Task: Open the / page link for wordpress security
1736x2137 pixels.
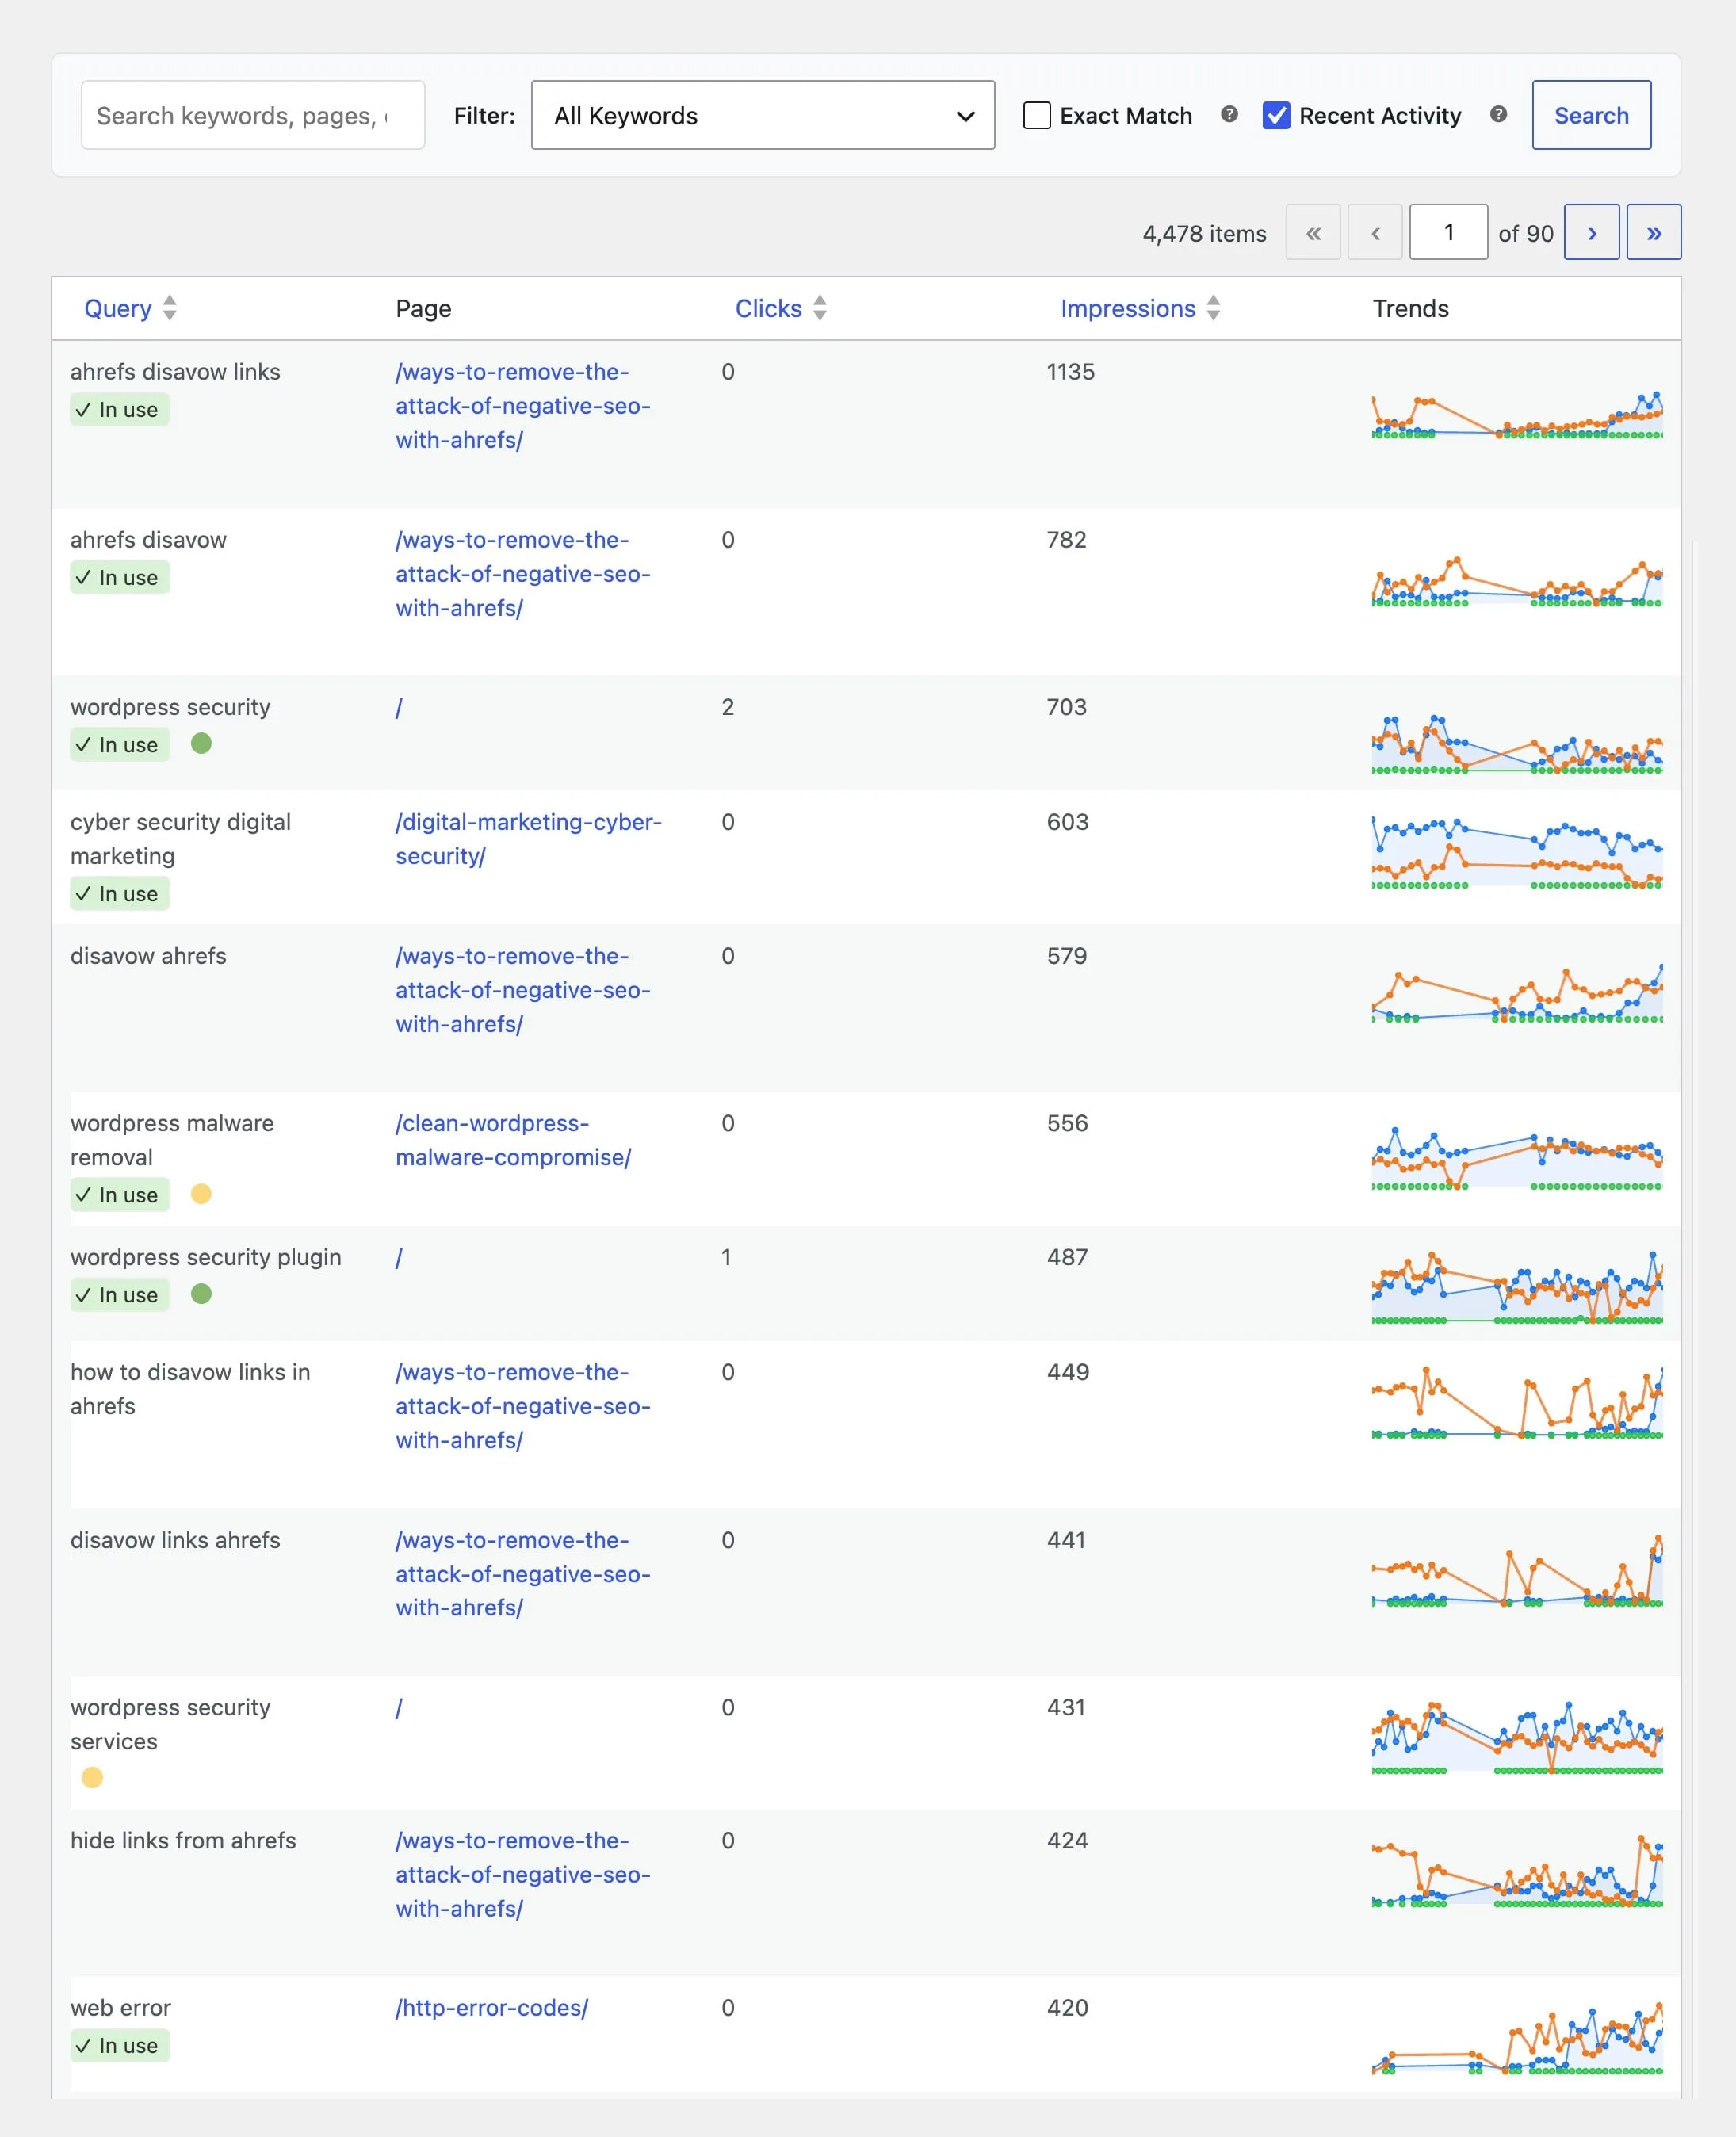Action: click(x=399, y=707)
